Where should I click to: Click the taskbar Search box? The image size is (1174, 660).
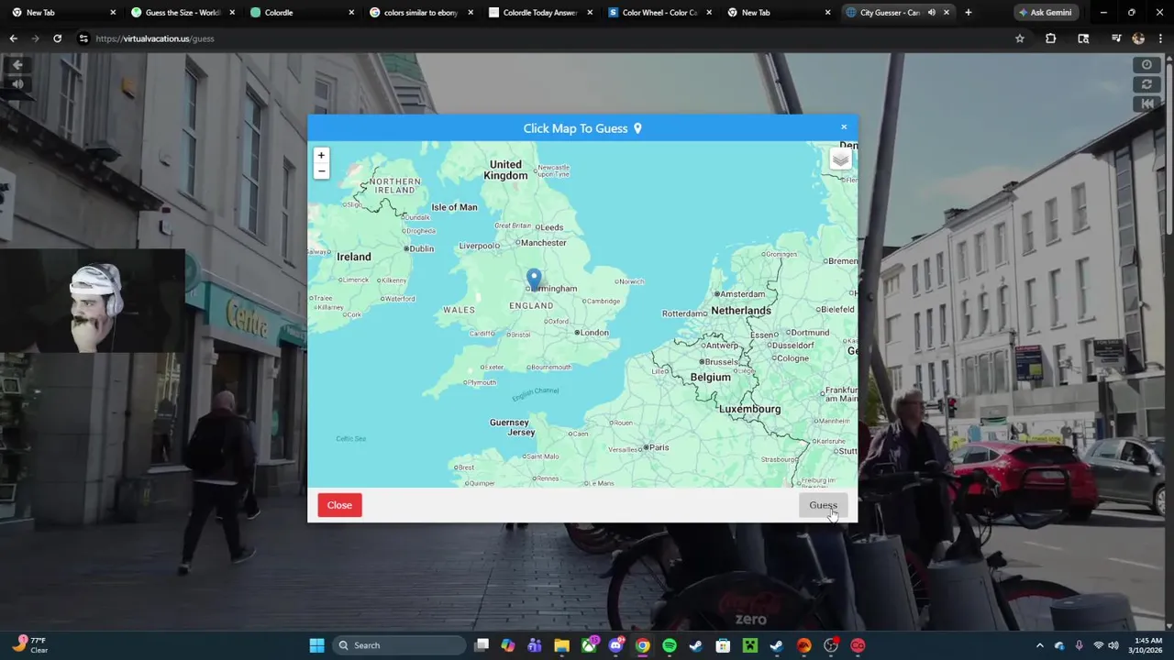click(399, 645)
